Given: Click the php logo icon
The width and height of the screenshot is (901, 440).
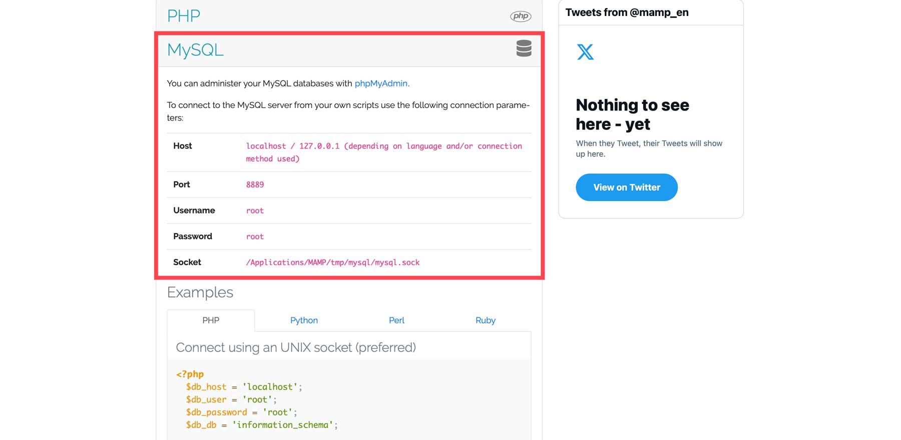Looking at the screenshot, I should pos(521,16).
